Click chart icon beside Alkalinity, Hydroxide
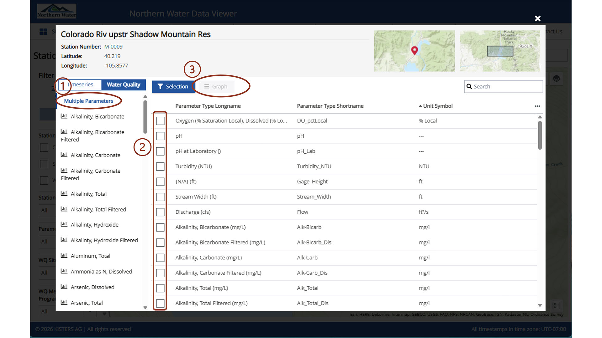This screenshot has width=602, height=338. pyautogui.click(x=64, y=224)
